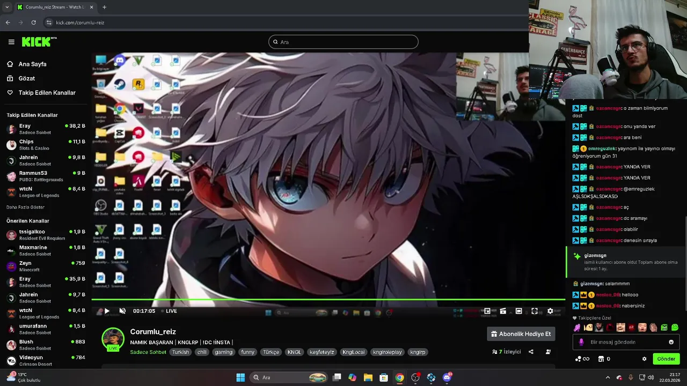This screenshot has width=687, height=386.
Task: Open browser tab search dropdown
Action: coord(7,7)
